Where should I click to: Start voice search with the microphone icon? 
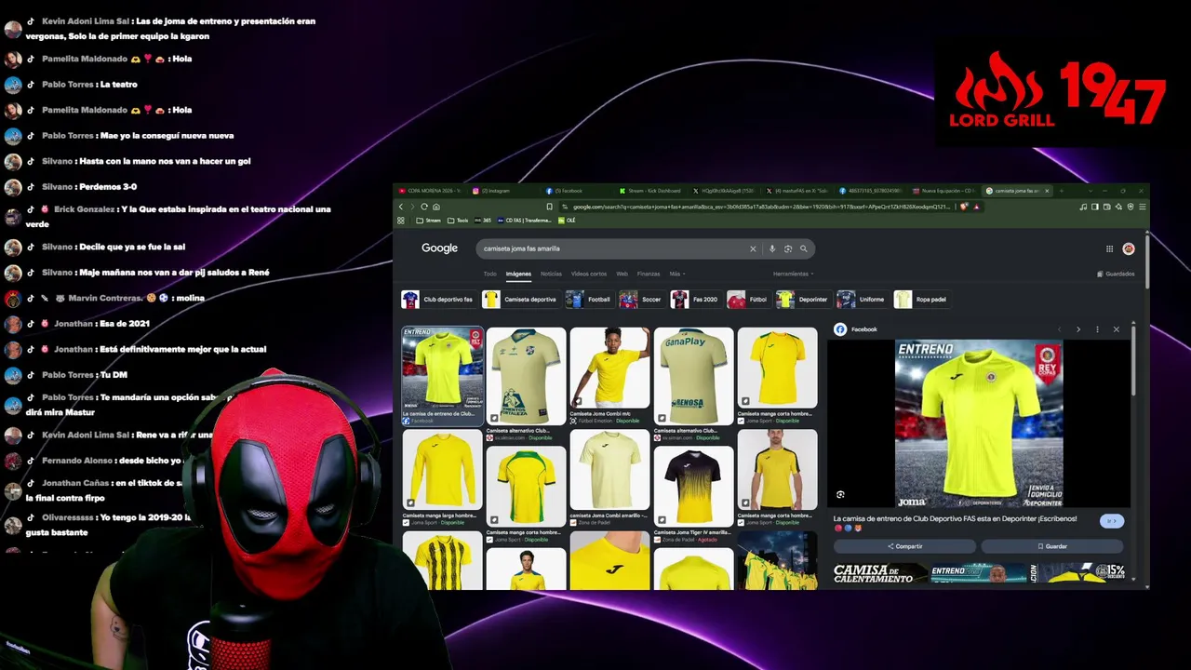771,248
